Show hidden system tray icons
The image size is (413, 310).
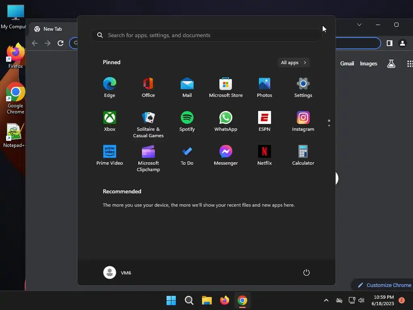(326, 300)
